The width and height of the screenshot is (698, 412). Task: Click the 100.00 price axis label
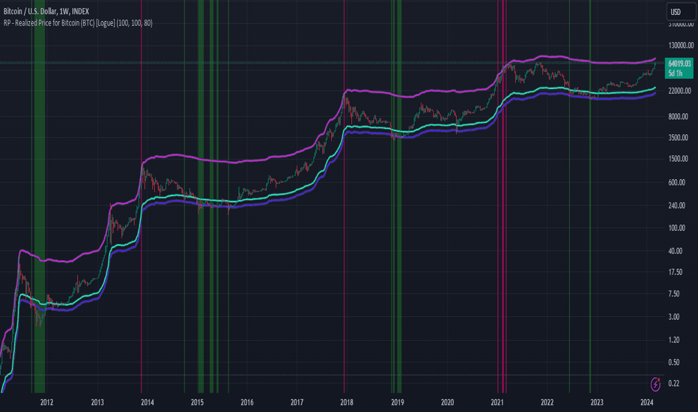point(676,228)
